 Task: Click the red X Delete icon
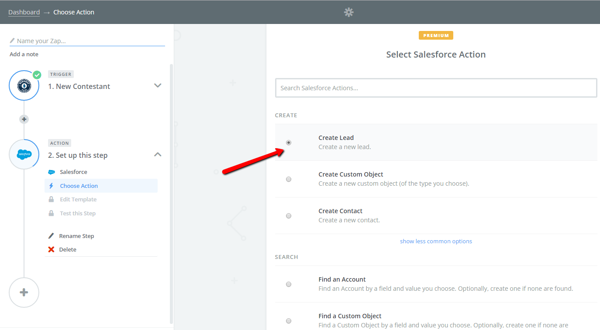point(51,249)
